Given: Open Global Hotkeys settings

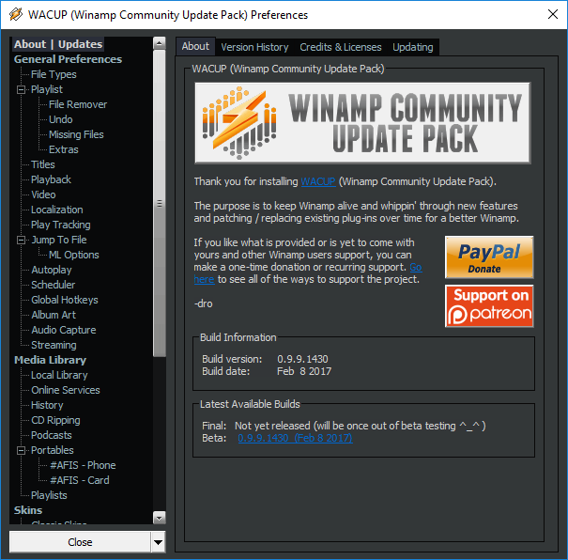Looking at the screenshot, I should [65, 300].
